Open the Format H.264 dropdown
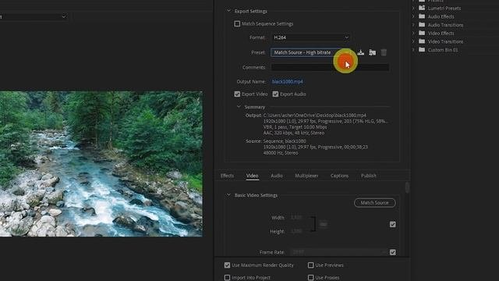 [x=311, y=37]
